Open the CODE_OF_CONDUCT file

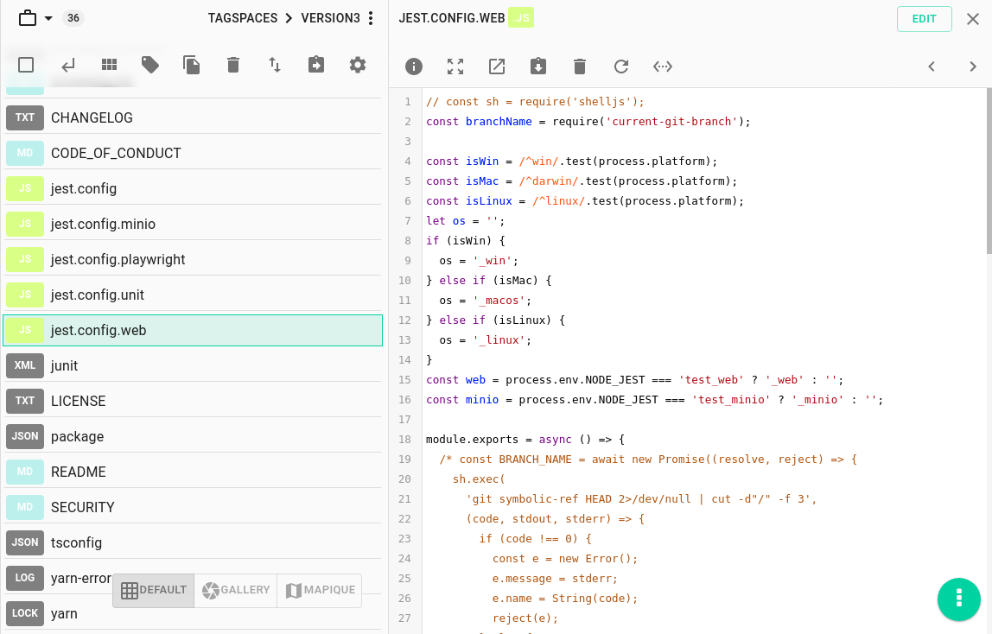coord(193,153)
